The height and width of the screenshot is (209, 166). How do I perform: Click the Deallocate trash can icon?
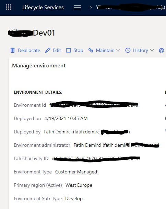tap(13, 50)
